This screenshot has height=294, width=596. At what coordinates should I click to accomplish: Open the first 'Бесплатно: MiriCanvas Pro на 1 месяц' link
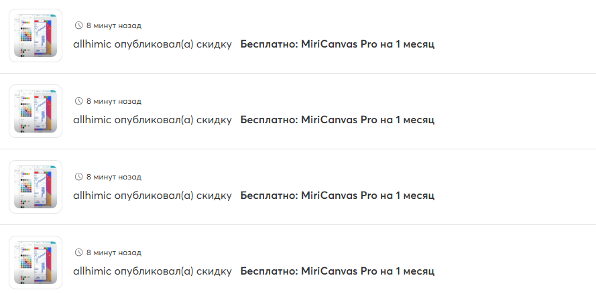[337, 44]
